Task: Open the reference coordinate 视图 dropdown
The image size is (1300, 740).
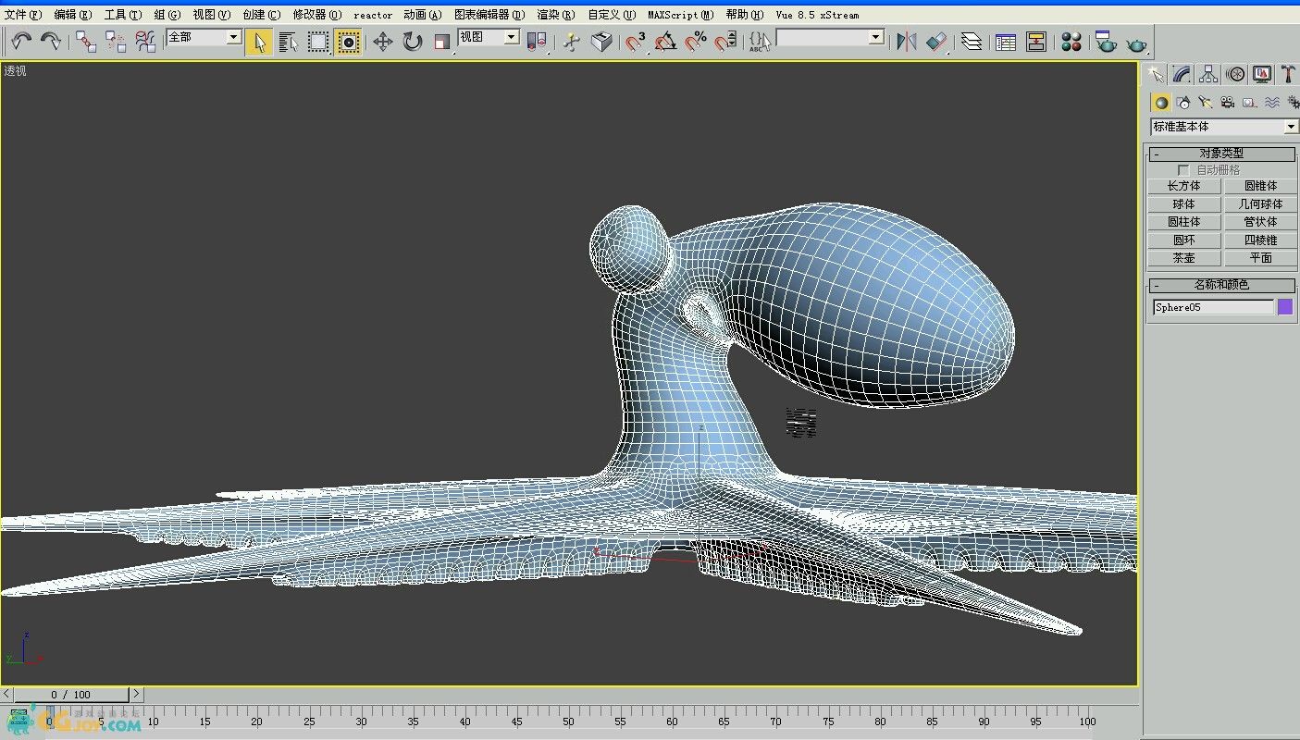Action: [x=511, y=37]
